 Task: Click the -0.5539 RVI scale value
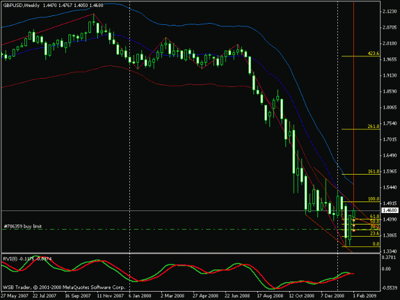click(x=389, y=288)
